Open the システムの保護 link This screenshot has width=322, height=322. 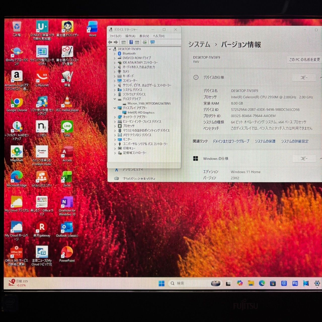[x=265, y=141]
